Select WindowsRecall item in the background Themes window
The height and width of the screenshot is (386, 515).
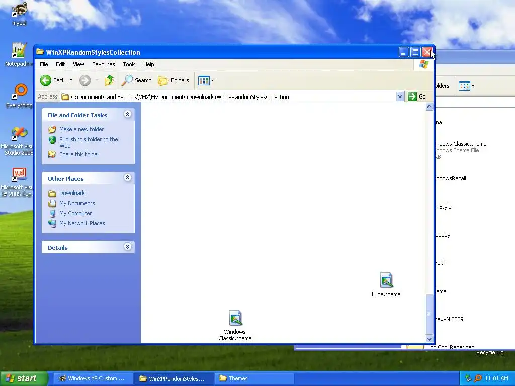(x=450, y=178)
